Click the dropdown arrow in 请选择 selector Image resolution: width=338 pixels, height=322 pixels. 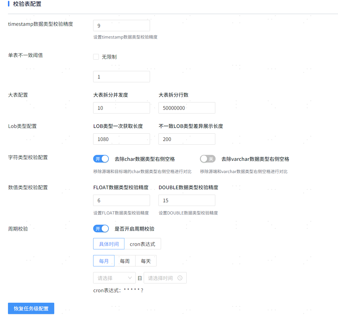(x=130, y=278)
